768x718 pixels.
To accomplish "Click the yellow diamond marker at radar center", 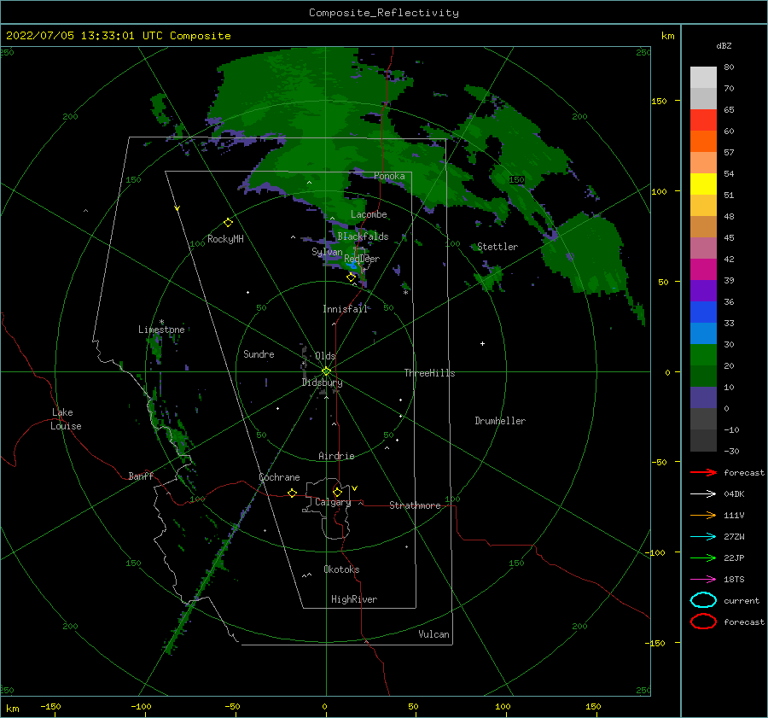I will click(326, 371).
